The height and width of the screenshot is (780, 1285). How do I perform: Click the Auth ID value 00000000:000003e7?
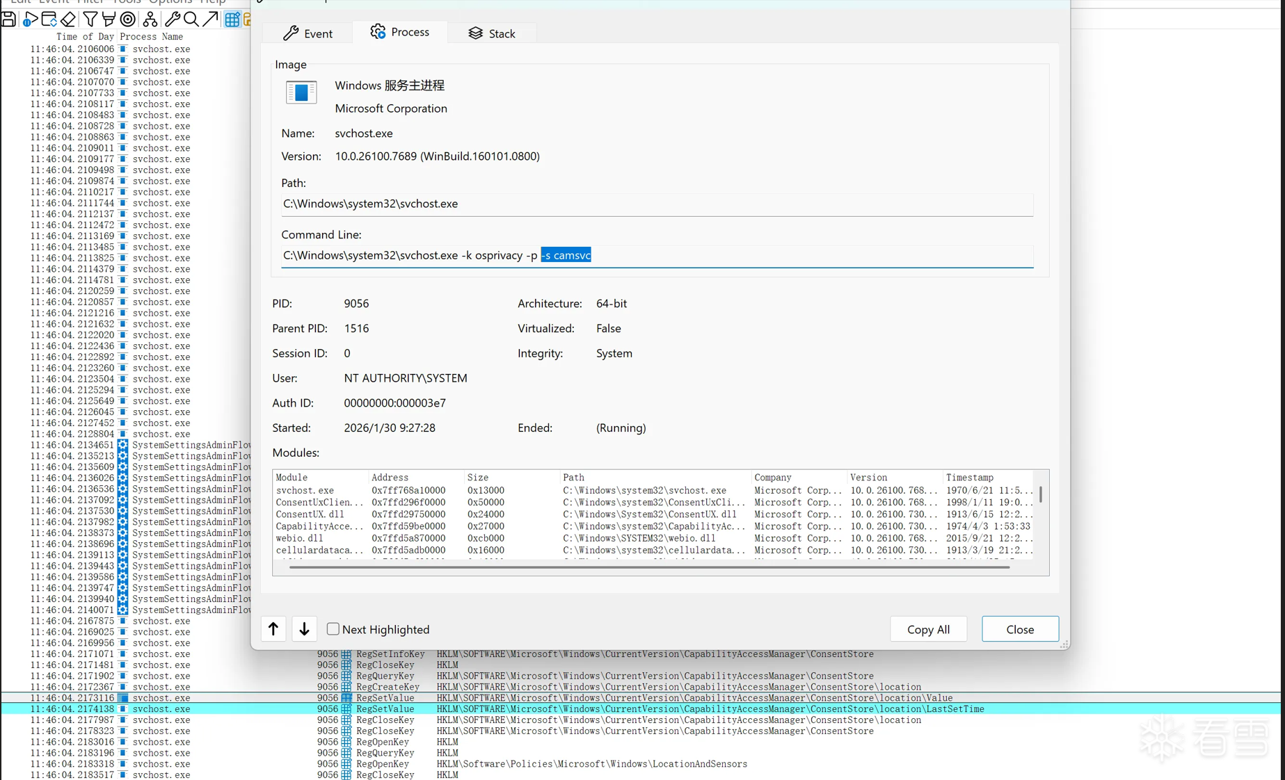[x=394, y=403]
